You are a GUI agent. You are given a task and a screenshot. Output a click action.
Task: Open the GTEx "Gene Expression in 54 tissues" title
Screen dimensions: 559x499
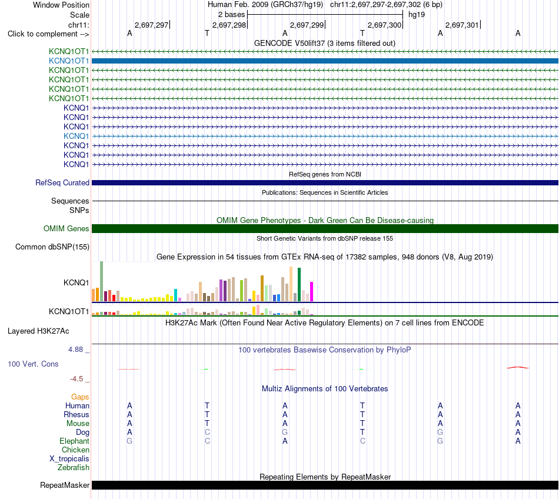click(x=325, y=257)
